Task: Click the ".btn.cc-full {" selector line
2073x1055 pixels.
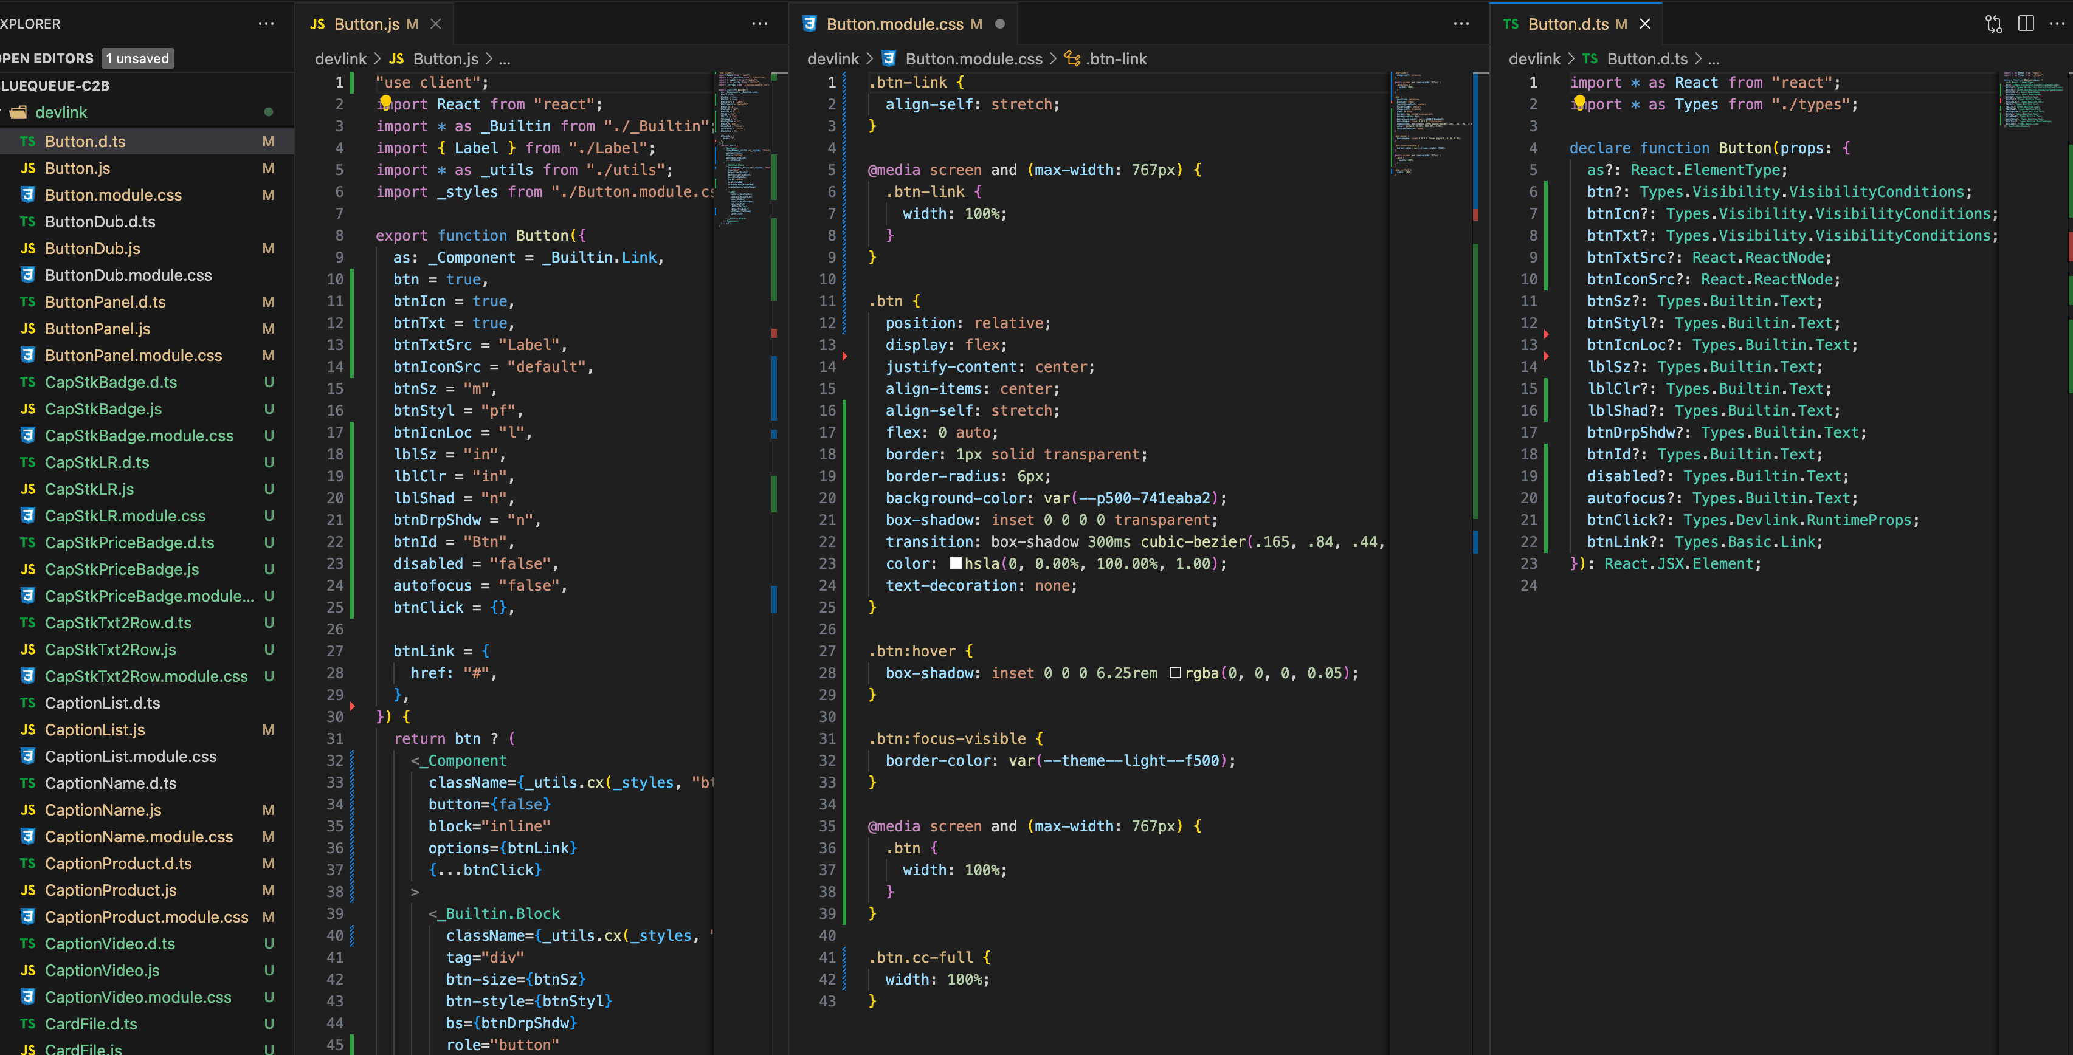Action: pyautogui.click(x=930, y=957)
